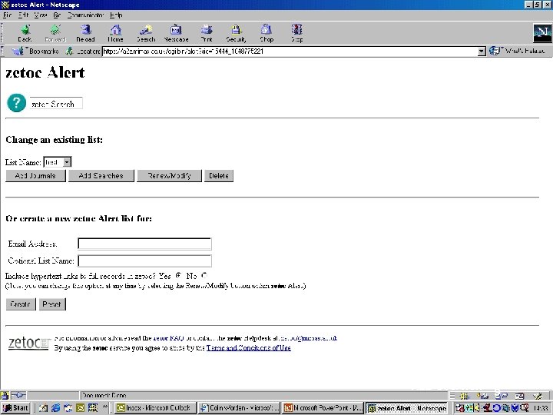Image resolution: width=553 pixels, height=415 pixels.
Task: Click the Internet Explorer quick launch icon
Action: pyautogui.click(x=55, y=408)
